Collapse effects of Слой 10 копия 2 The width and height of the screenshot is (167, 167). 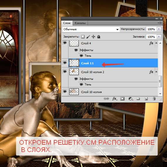point(156,72)
